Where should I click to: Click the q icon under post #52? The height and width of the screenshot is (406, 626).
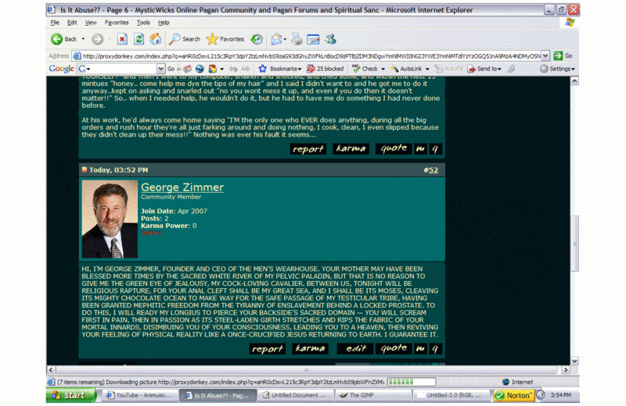pos(435,349)
